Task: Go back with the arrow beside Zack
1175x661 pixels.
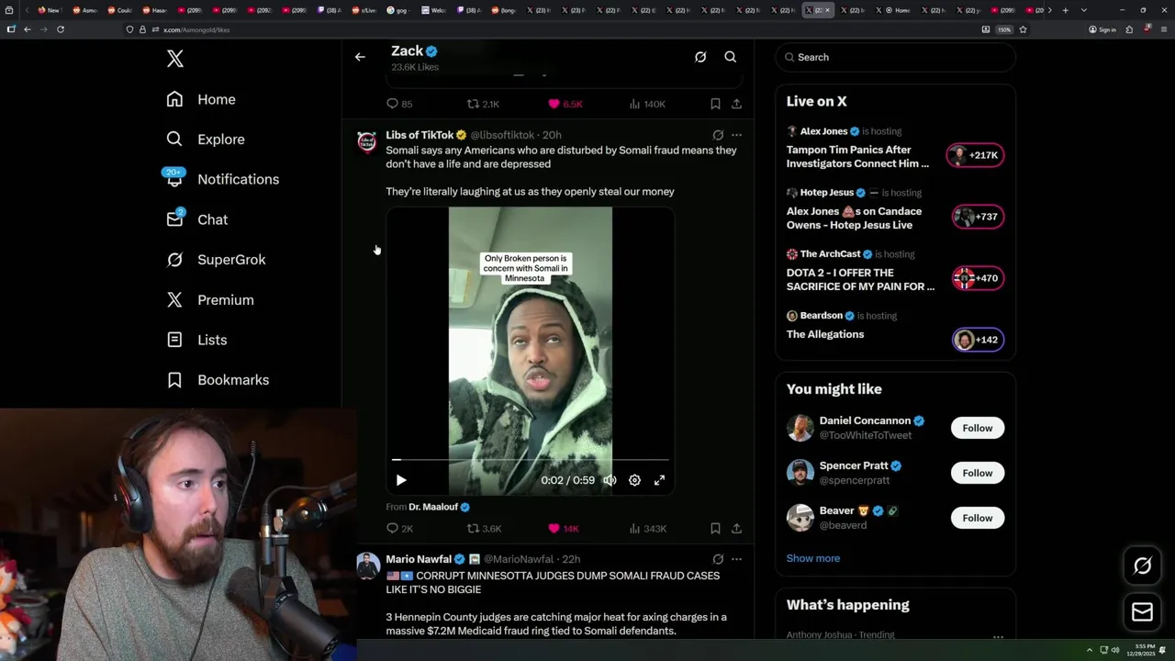Action: coord(360,57)
